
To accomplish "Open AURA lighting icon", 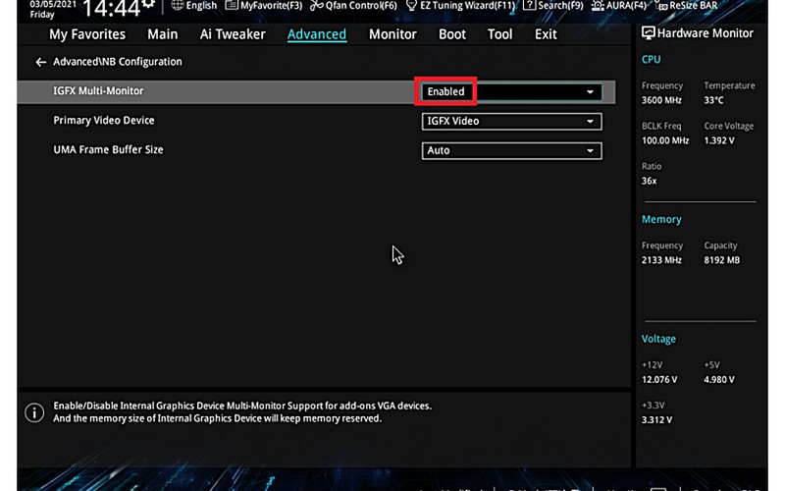I will (598, 6).
